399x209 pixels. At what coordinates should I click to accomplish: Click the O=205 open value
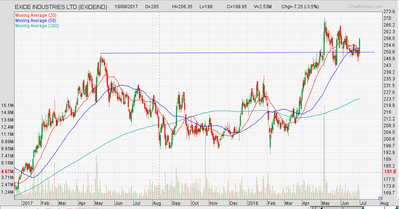point(152,7)
